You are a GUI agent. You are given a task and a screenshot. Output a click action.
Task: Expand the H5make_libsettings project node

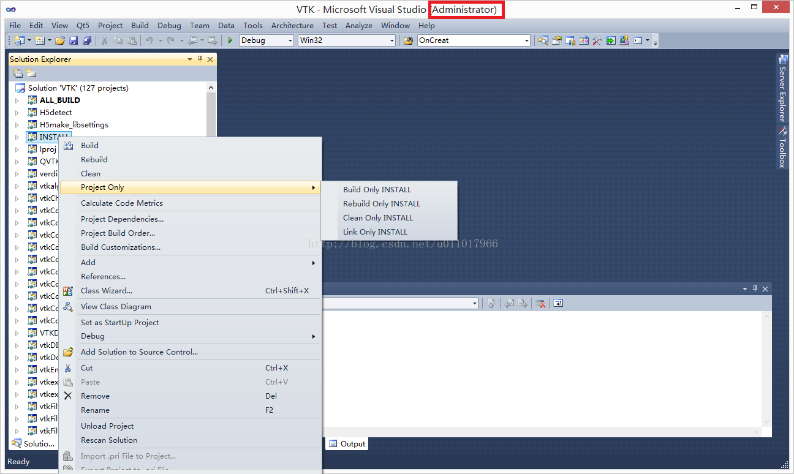coord(17,124)
